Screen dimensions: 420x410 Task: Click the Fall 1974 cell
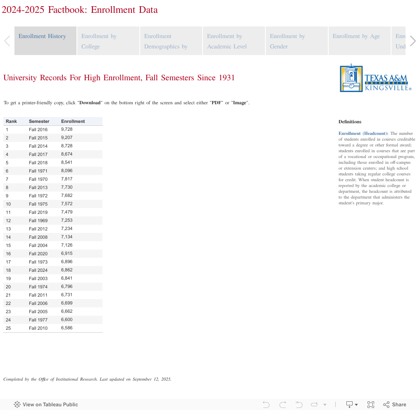tap(38, 287)
